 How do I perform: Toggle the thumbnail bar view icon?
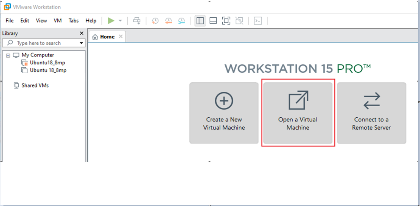point(213,21)
